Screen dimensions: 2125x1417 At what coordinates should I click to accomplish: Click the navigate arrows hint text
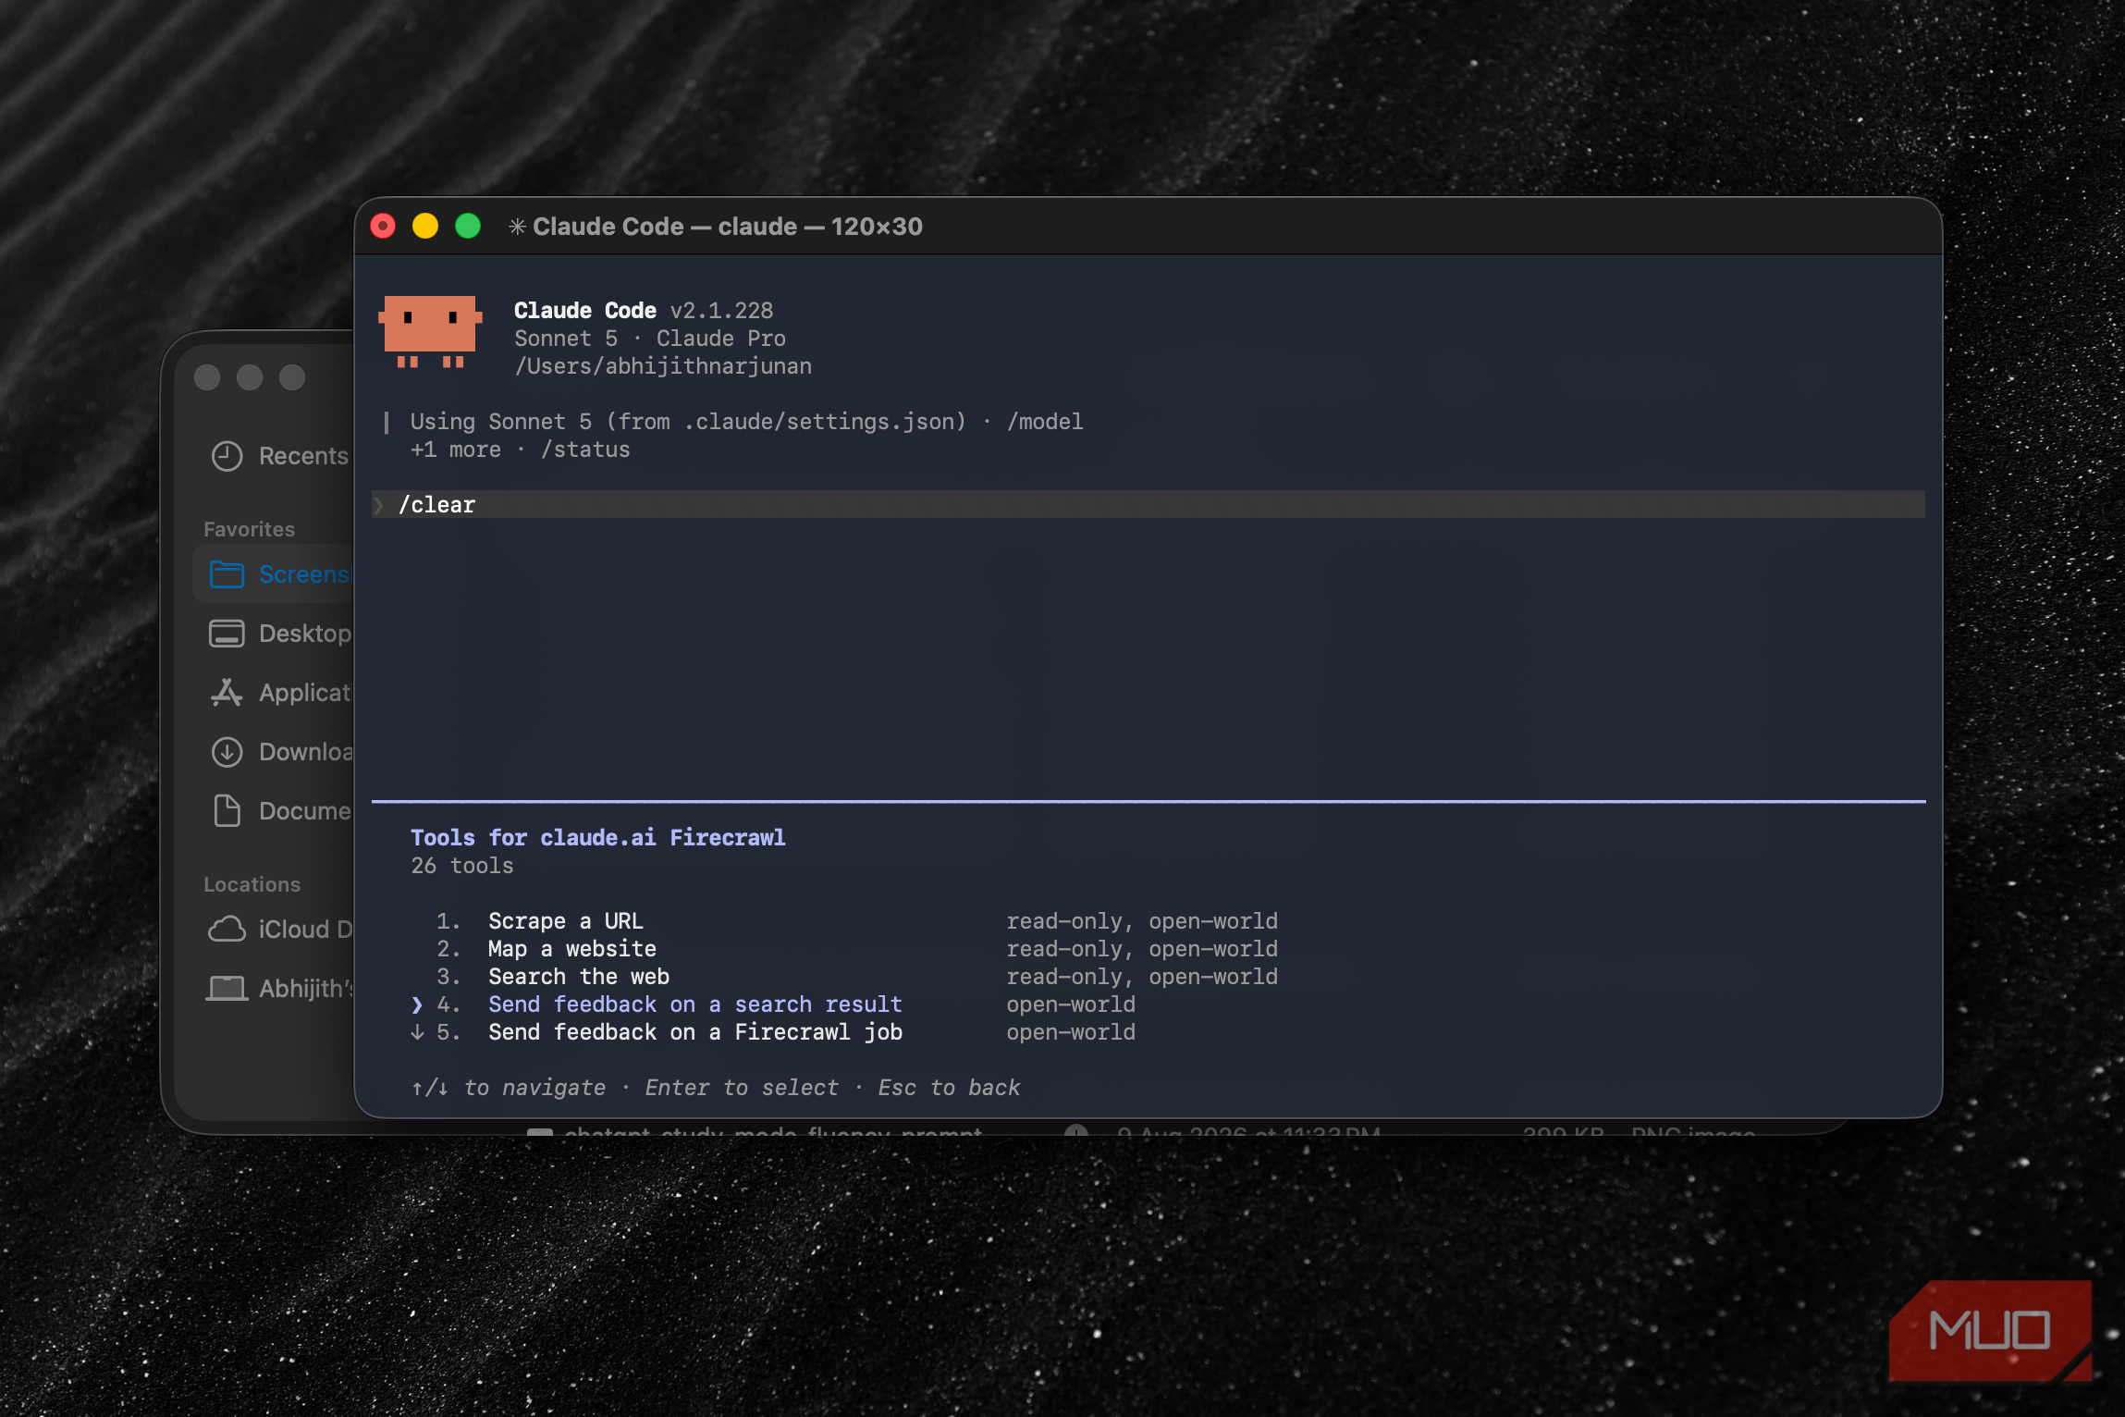[509, 1088]
